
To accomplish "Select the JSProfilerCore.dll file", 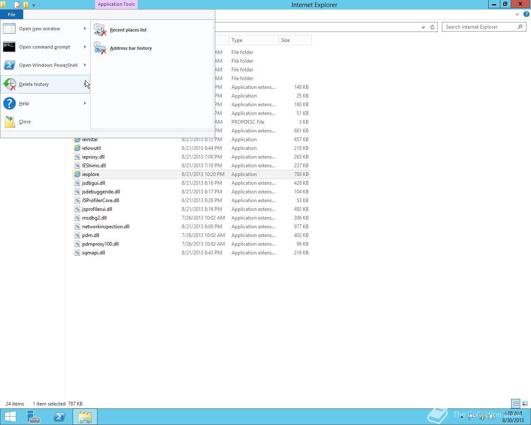I will pos(100,200).
